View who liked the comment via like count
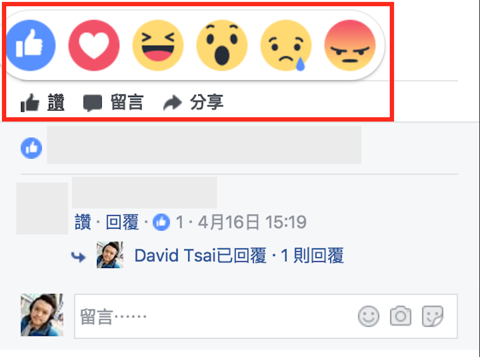The image size is (480, 357). [x=168, y=222]
